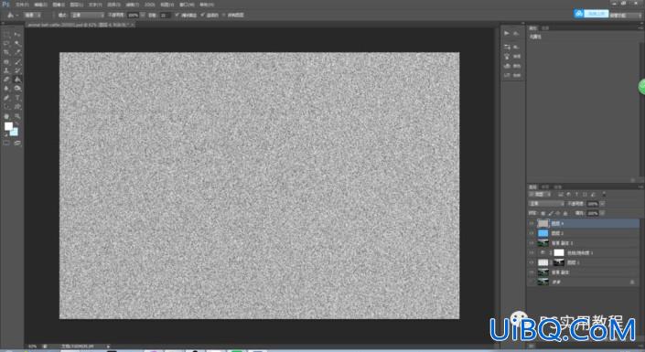
Task: Switch to the 通道 (Channels) tab
Action: (545, 187)
